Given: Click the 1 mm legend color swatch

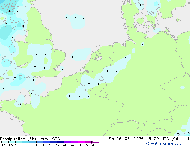Looking at the screenshot, I should [x=19, y=142].
